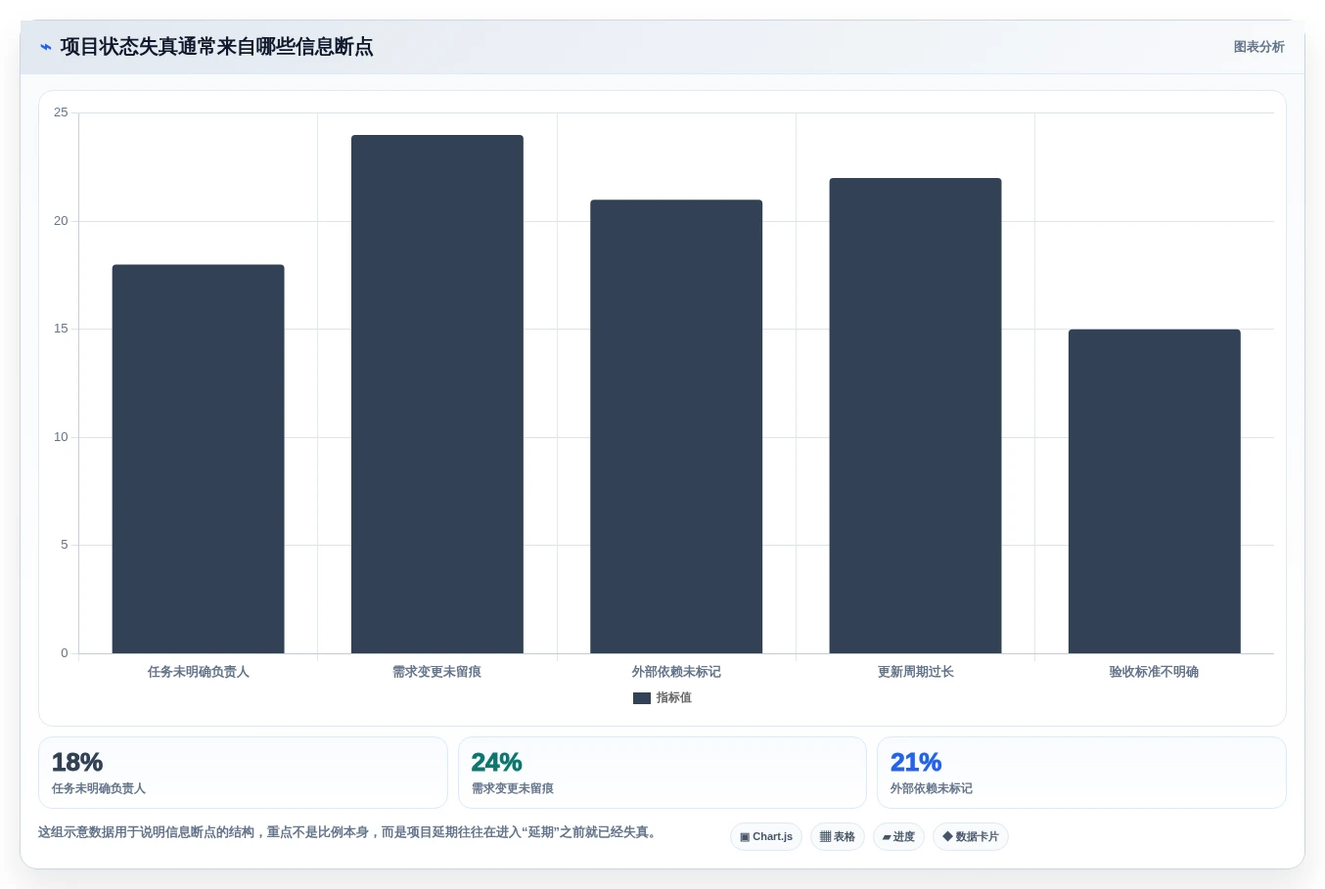Open the 18% 任务未明确负责人 data card
Viewport: 1325px width, 889px height.
tap(243, 773)
